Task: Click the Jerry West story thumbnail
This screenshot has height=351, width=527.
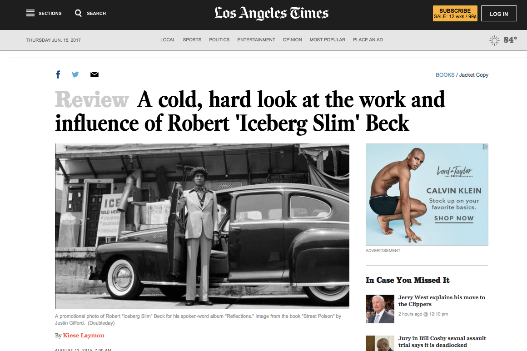Action: pyautogui.click(x=380, y=309)
